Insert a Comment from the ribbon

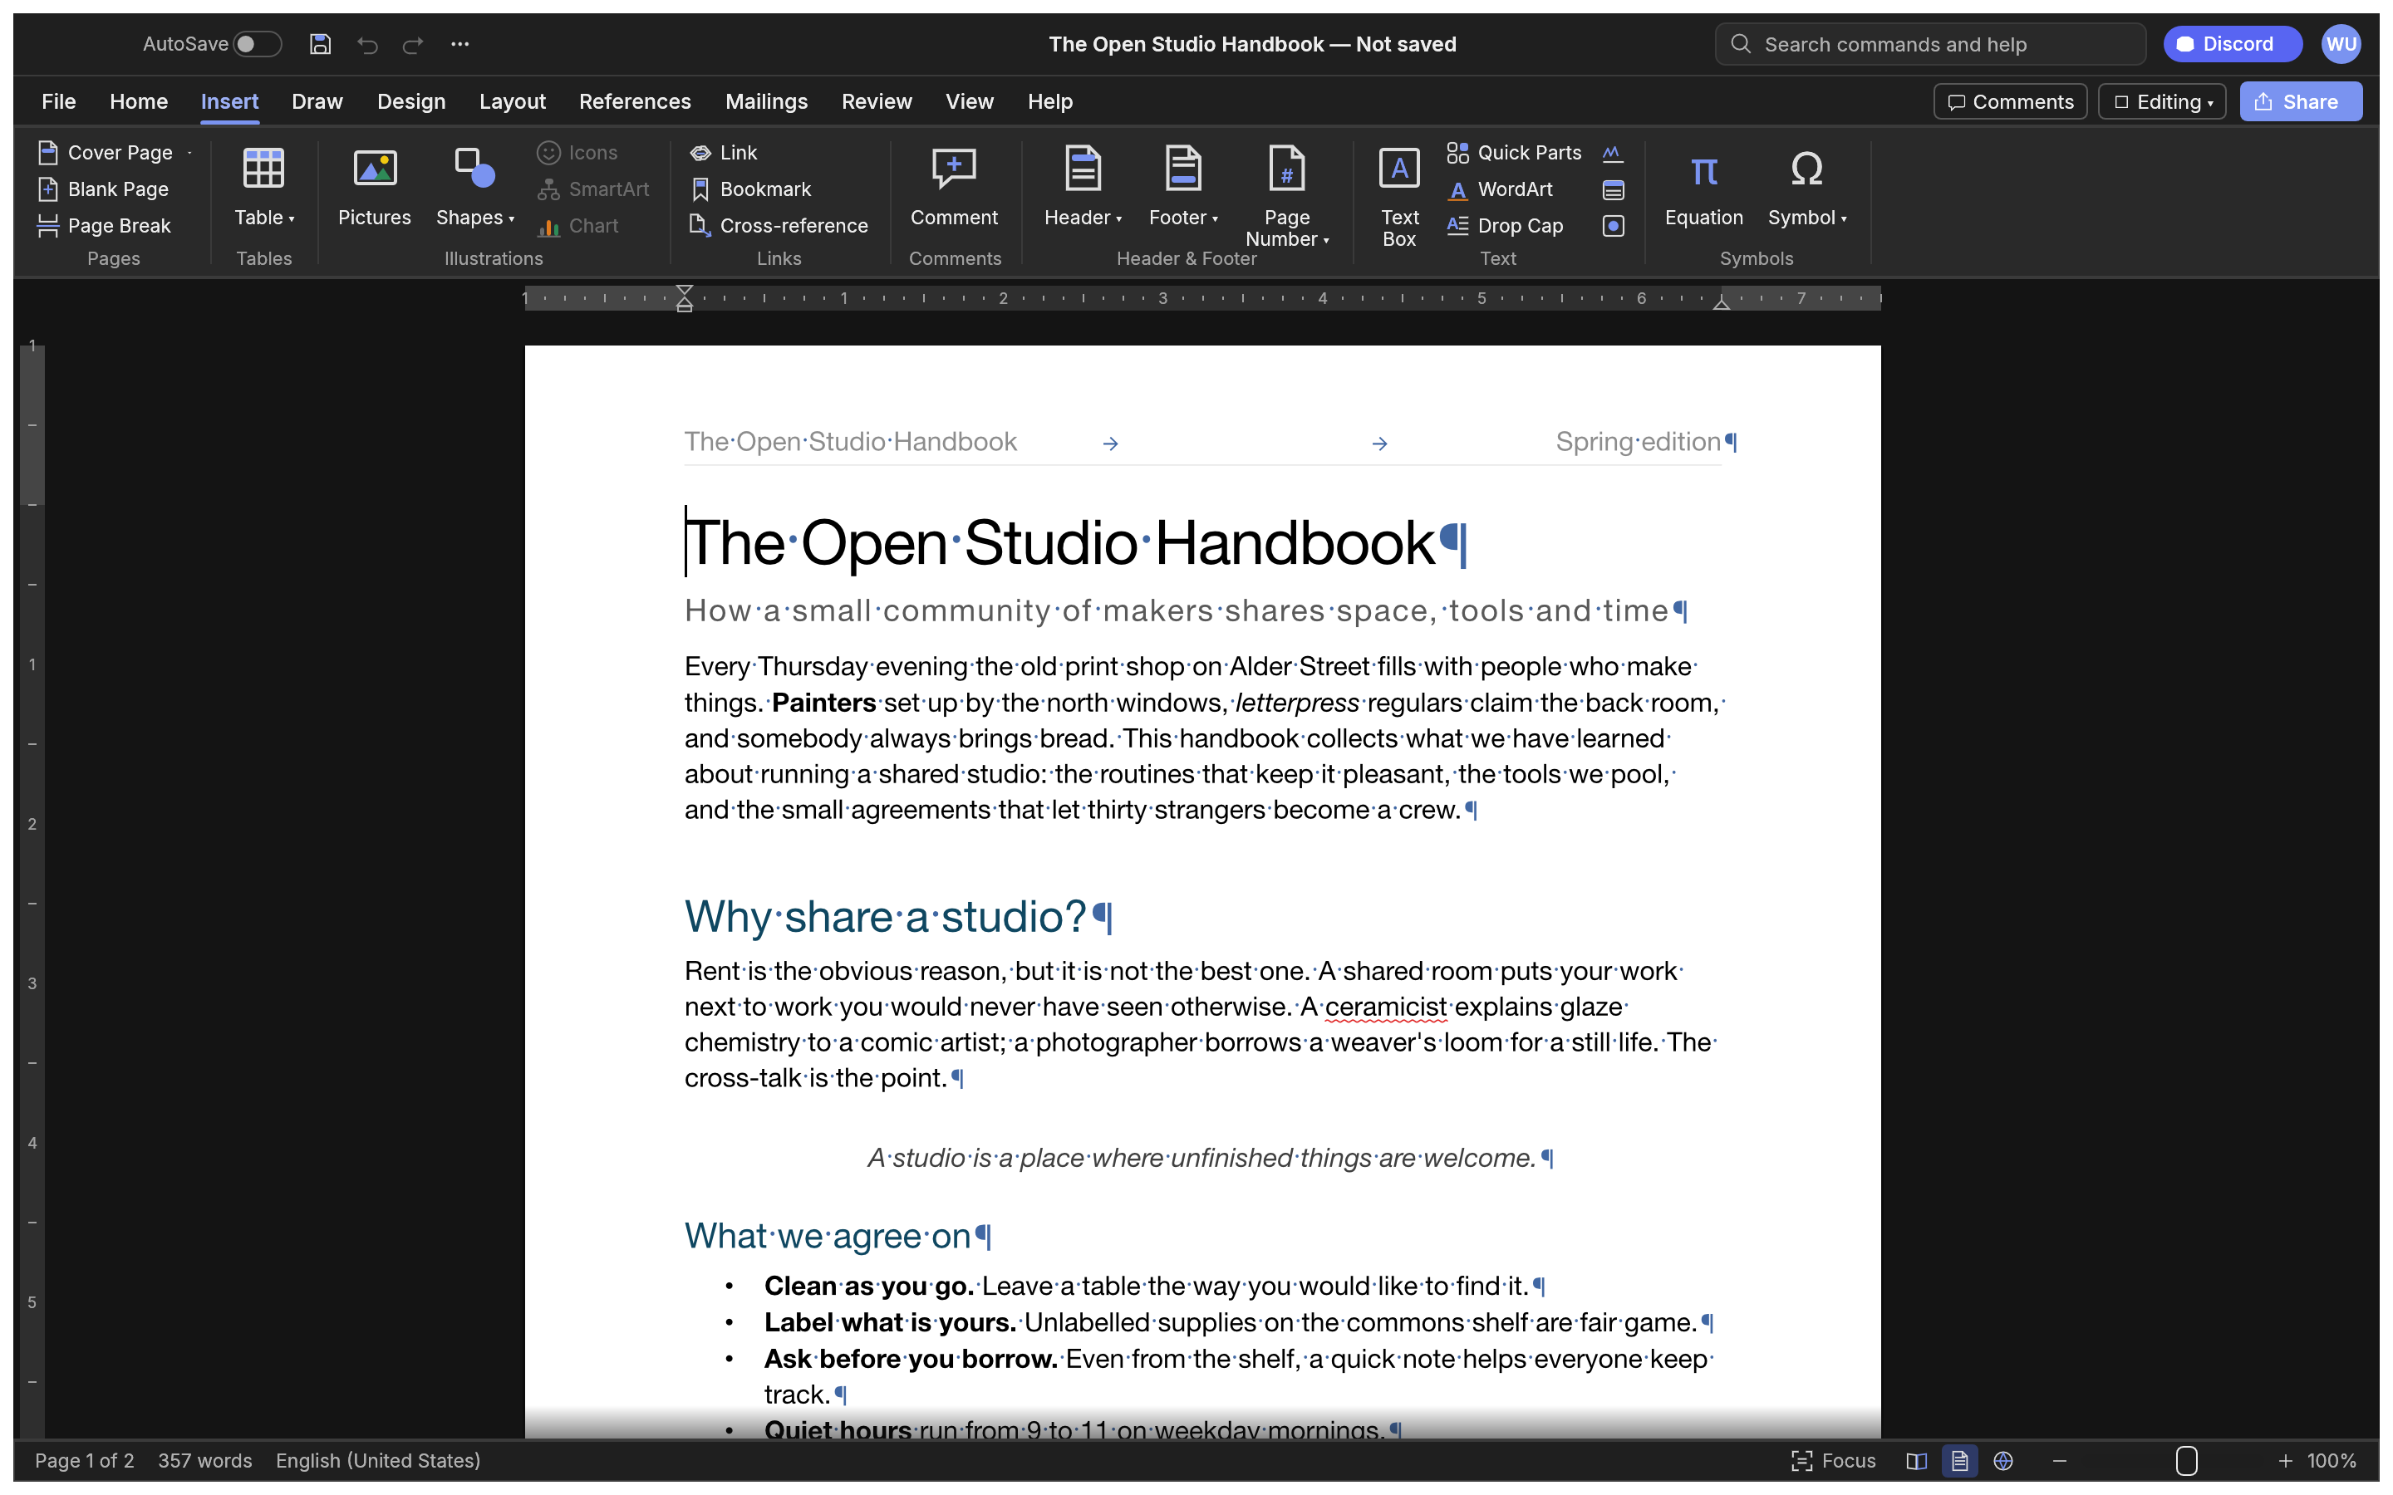pyautogui.click(x=954, y=188)
